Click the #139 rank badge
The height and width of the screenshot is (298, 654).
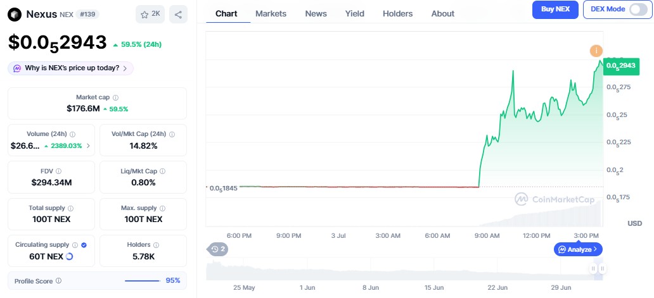[87, 15]
